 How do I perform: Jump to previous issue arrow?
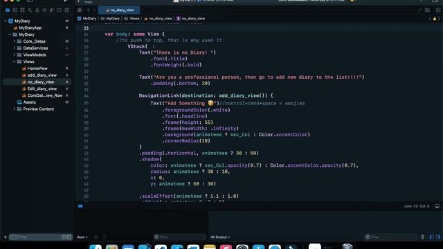[x=431, y=19]
